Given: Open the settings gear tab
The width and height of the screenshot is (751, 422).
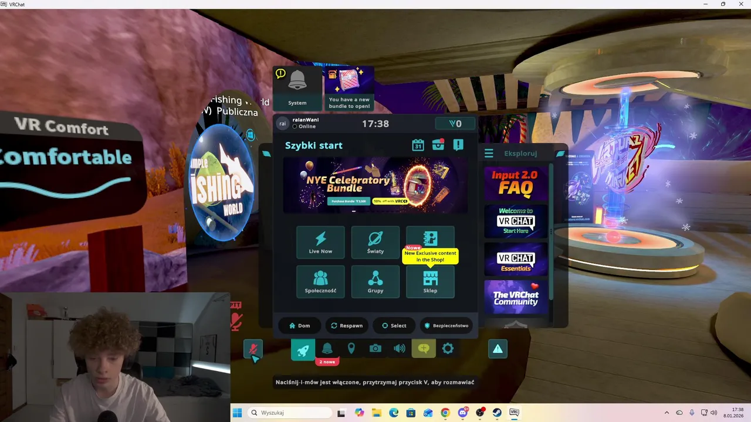Looking at the screenshot, I should (x=448, y=349).
